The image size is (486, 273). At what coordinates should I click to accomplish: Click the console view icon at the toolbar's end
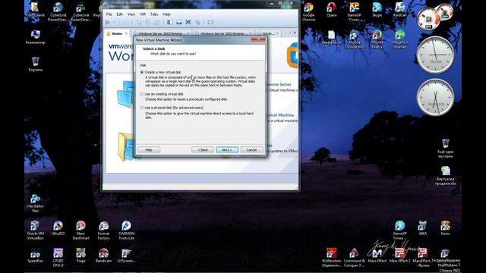coord(210,22)
